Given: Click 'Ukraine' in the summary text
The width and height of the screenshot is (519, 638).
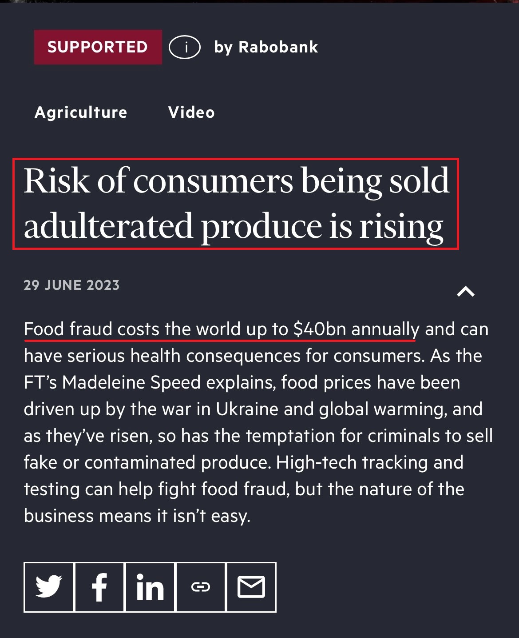Looking at the screenshot, I should click(247, 409).
